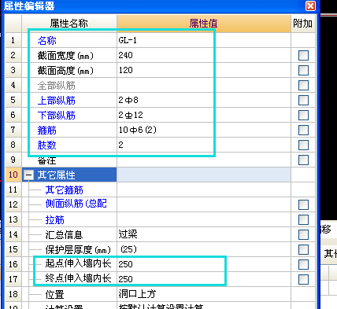Edit the 箍筋 value field
The height and width of the screenshot is (309, 337).
204,130
